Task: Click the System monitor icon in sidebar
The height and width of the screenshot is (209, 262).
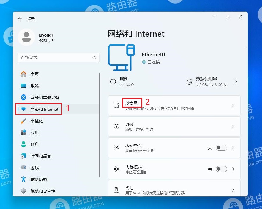Action: coord(23,86)
